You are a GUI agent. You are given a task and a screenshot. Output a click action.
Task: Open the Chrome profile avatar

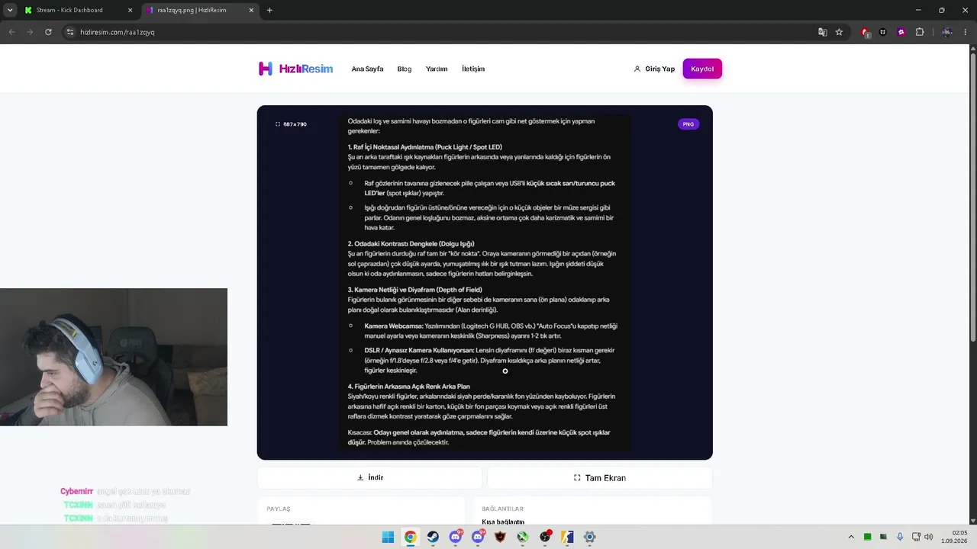[x=946, y=32]
